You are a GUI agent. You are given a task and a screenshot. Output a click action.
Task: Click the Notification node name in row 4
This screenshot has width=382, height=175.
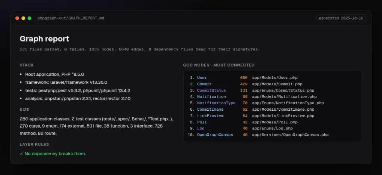211,97
